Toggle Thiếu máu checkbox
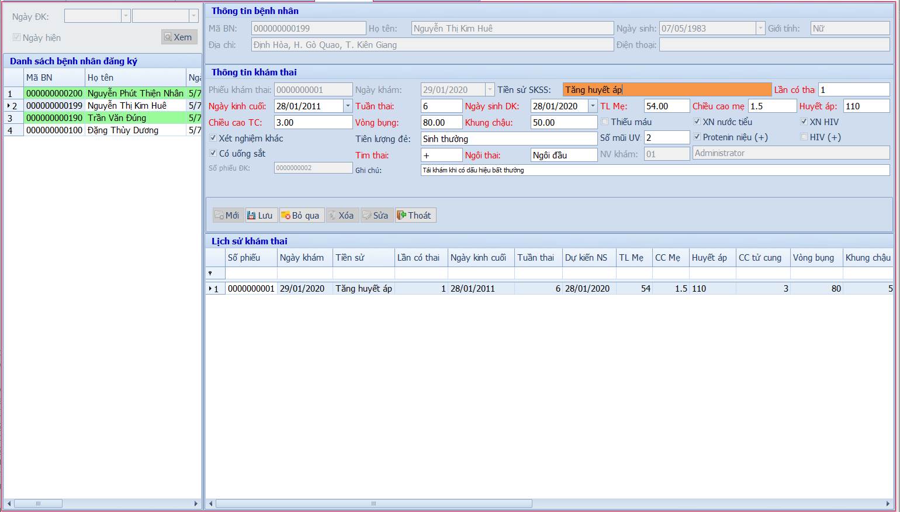 coord(605,122)
